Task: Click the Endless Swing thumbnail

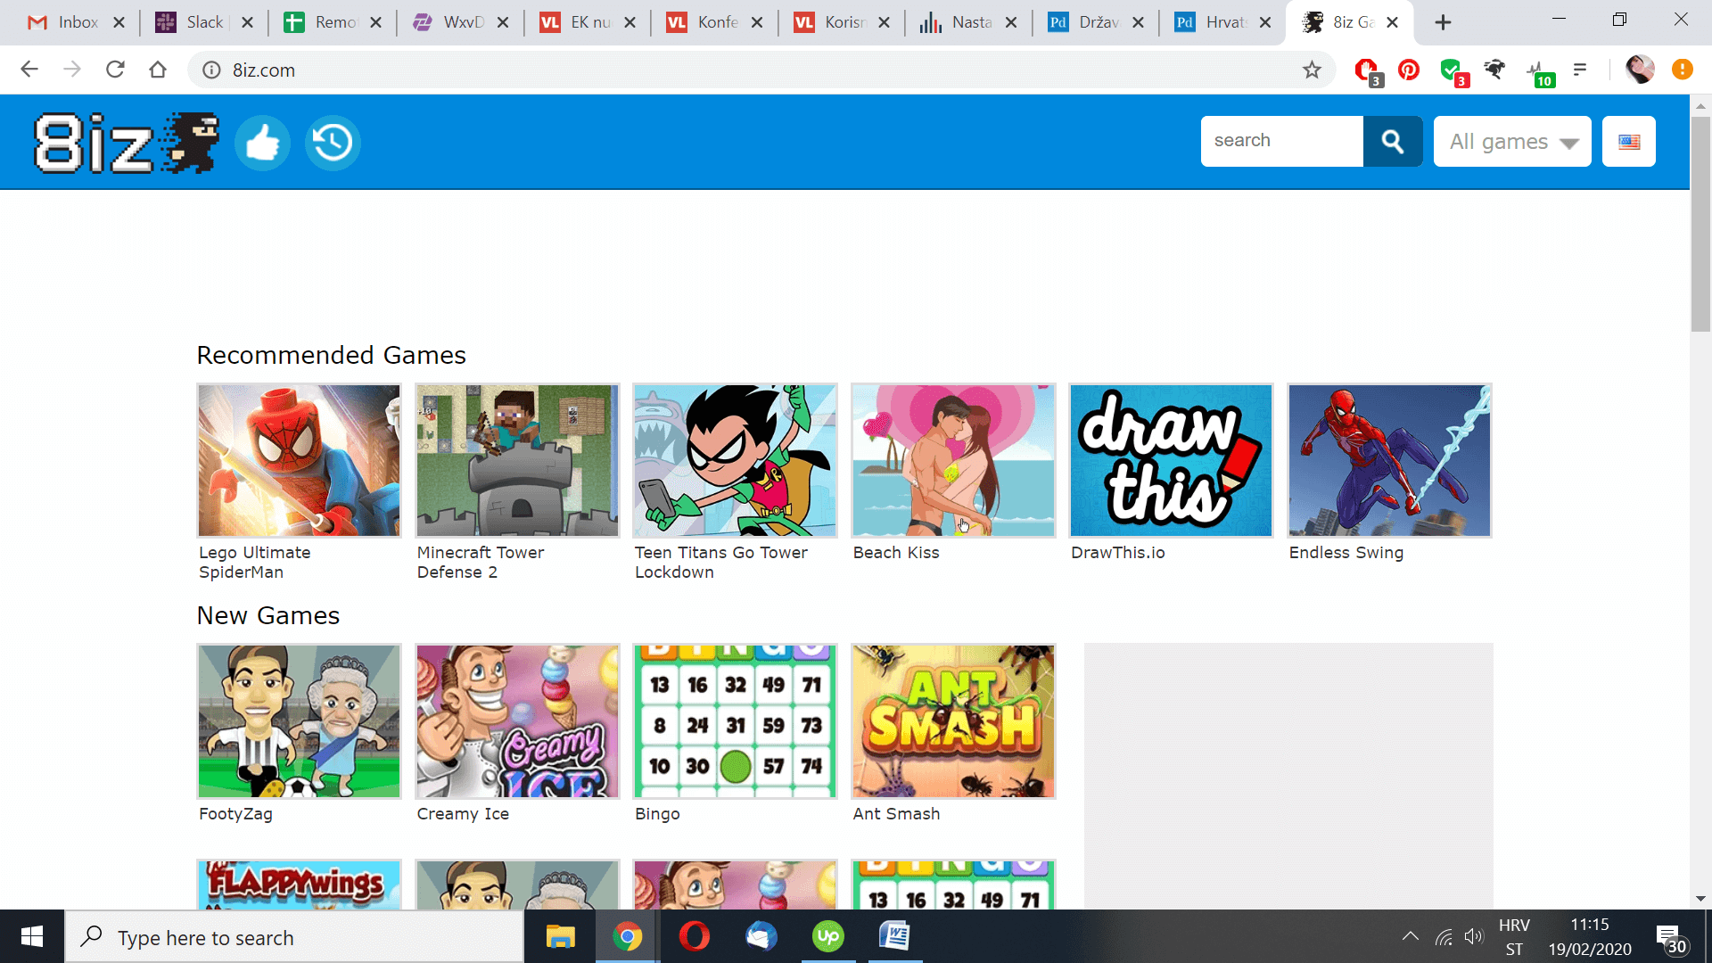Action: (1389, 460)
